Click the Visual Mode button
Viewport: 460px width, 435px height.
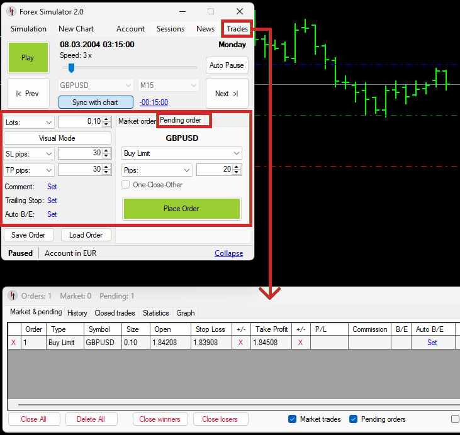[57, 138]
